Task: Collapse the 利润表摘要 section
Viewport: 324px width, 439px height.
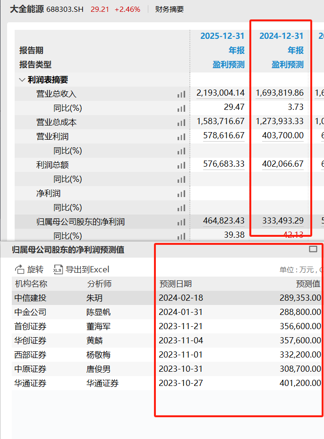Action: coord(22,80)
